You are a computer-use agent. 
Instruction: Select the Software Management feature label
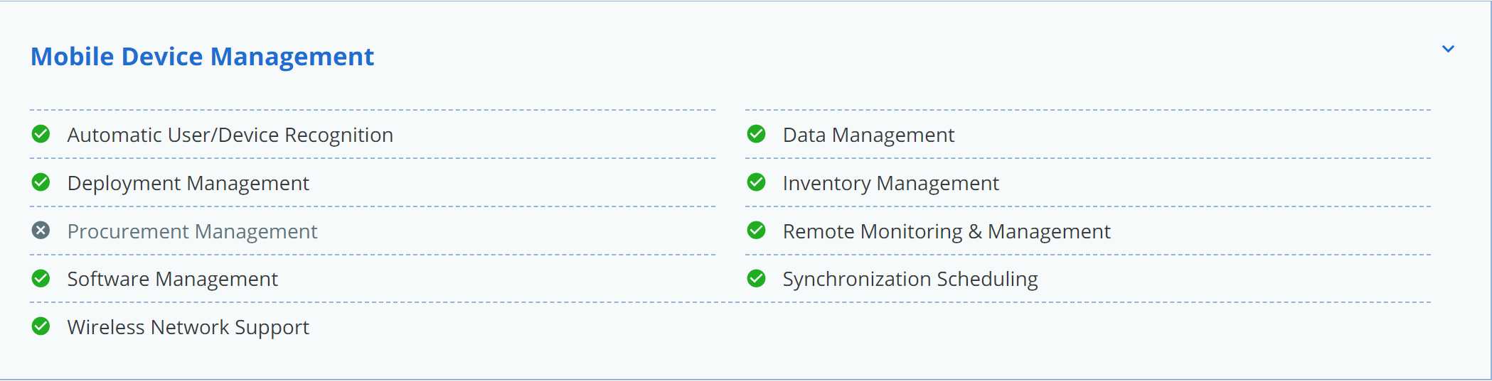[x=173, y=279]
